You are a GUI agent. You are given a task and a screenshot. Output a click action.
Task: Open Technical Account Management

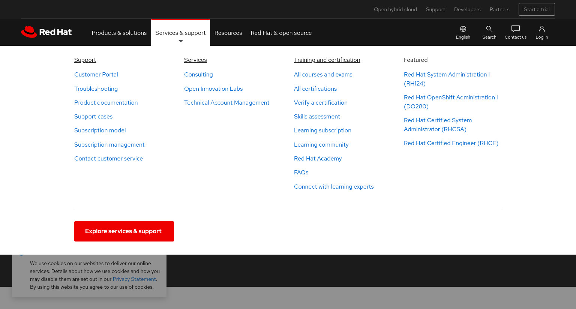click(227, 103)
